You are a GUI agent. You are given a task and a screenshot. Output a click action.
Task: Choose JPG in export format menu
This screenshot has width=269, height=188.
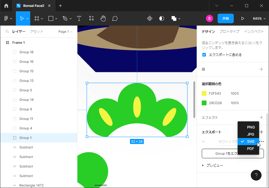(x=248, y=134)
